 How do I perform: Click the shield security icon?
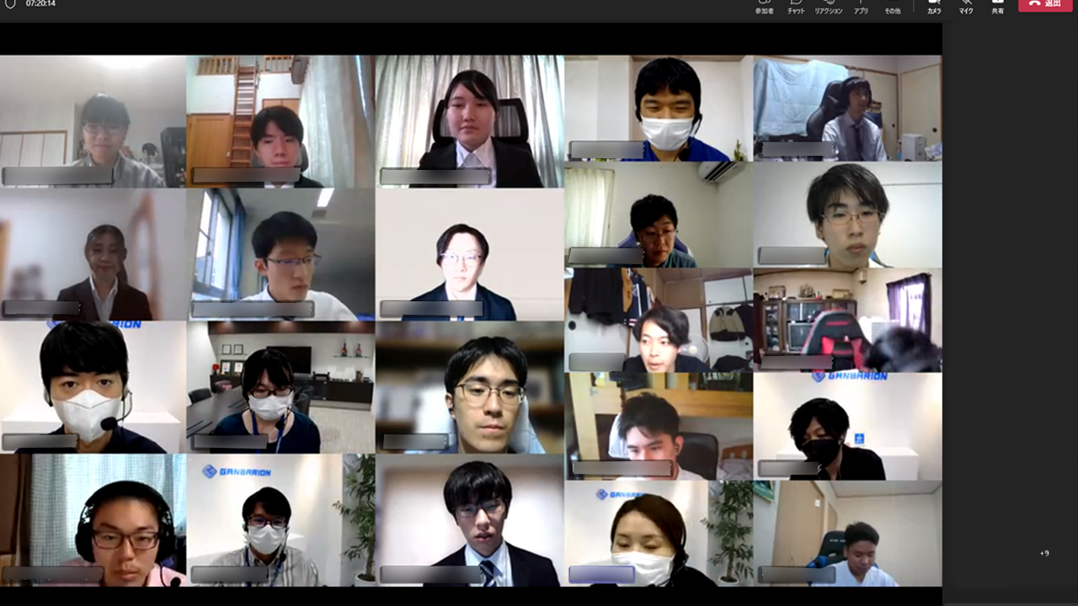[10, 4]
